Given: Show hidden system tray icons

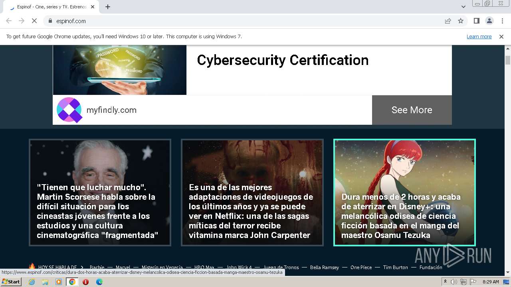Looking at the screenshot, I should coord(446,282).
